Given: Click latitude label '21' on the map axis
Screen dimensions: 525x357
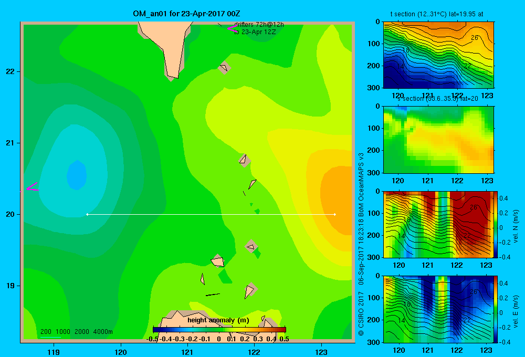Looking at the screenshot, I should (x=10, y=143).
